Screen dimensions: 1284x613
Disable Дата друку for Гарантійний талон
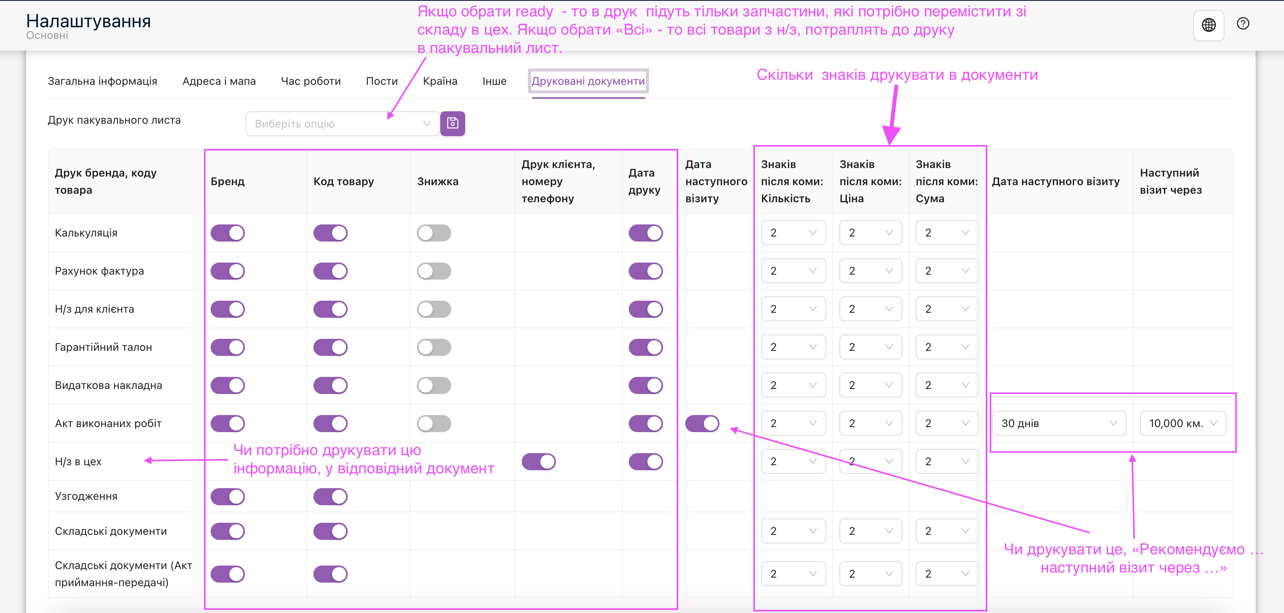[645, 347]
